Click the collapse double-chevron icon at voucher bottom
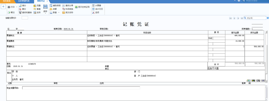This screenshot has width=269, height=101. pos(263,81)
